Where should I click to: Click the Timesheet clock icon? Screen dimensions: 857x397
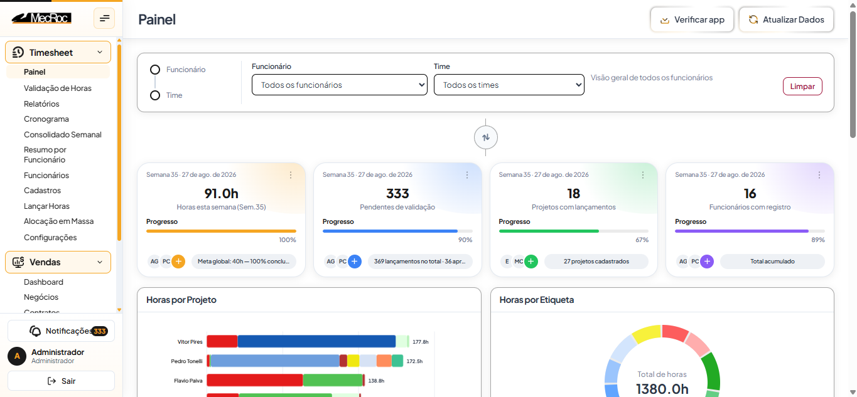[x=18, y=53]
